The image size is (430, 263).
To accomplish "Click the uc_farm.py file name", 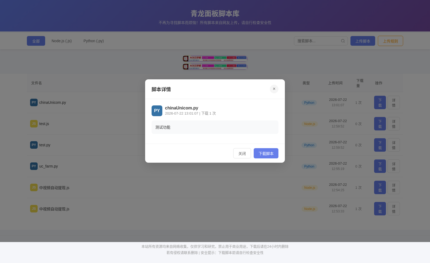I will 48,166.
